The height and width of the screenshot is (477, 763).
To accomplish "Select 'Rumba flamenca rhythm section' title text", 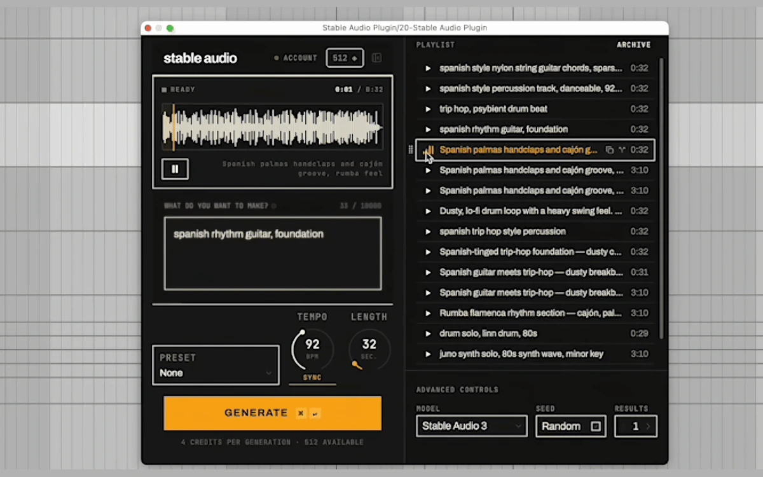I will tap(531, 313).
